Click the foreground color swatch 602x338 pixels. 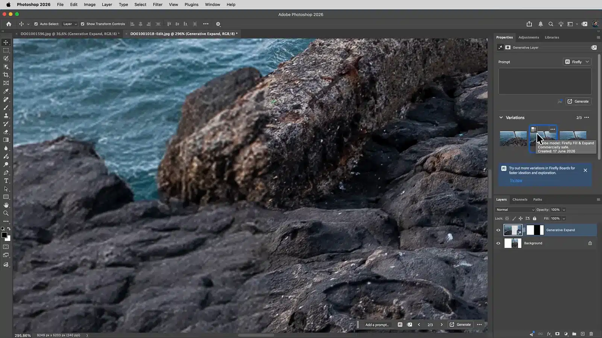tap(4, 235)
